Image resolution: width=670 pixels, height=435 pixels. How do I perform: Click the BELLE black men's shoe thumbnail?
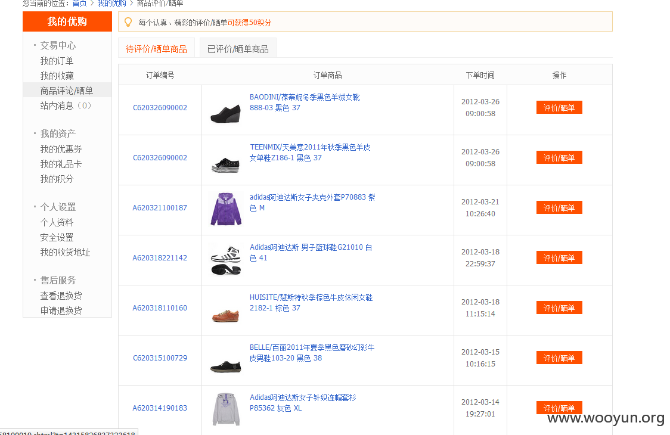pos(225,366)
